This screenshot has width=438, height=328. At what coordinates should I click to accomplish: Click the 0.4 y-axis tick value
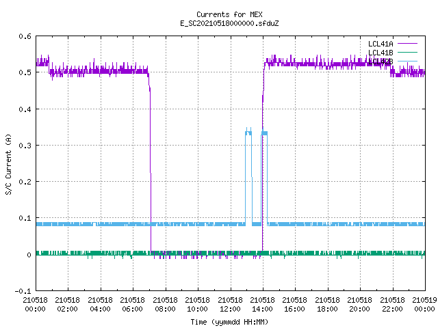click(25, 109)
